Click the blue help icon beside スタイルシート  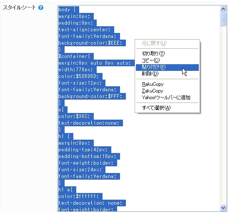41,8
